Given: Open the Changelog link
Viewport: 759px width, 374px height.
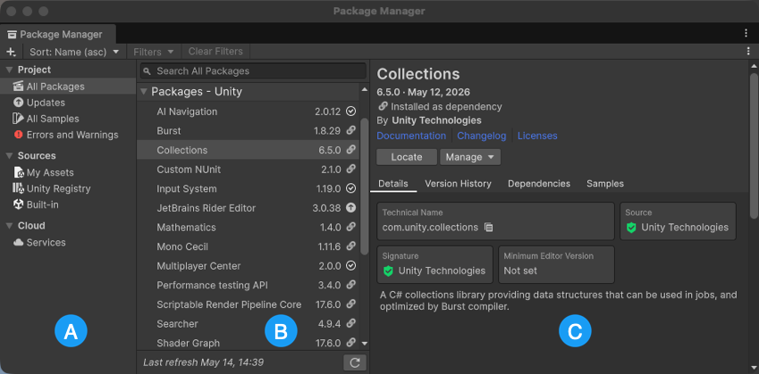Looking at the screenshot, I should pos(482,136).
